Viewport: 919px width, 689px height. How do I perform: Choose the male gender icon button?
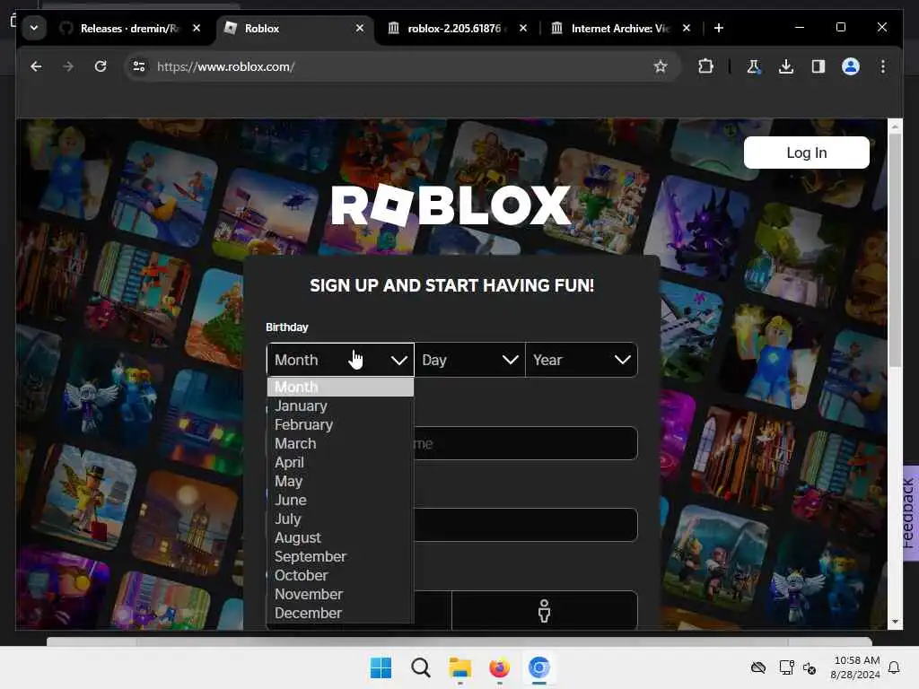545,610
